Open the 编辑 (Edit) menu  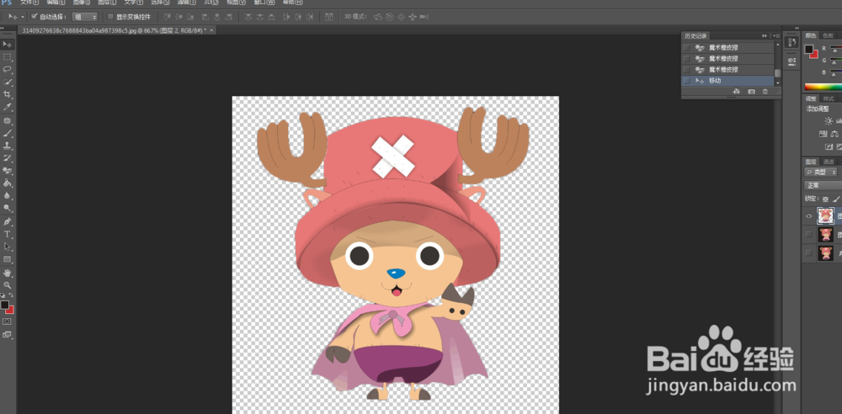click(x=56, y=3)
